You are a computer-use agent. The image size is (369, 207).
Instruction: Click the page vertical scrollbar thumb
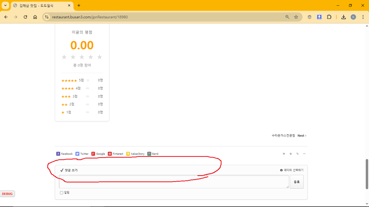367,174
